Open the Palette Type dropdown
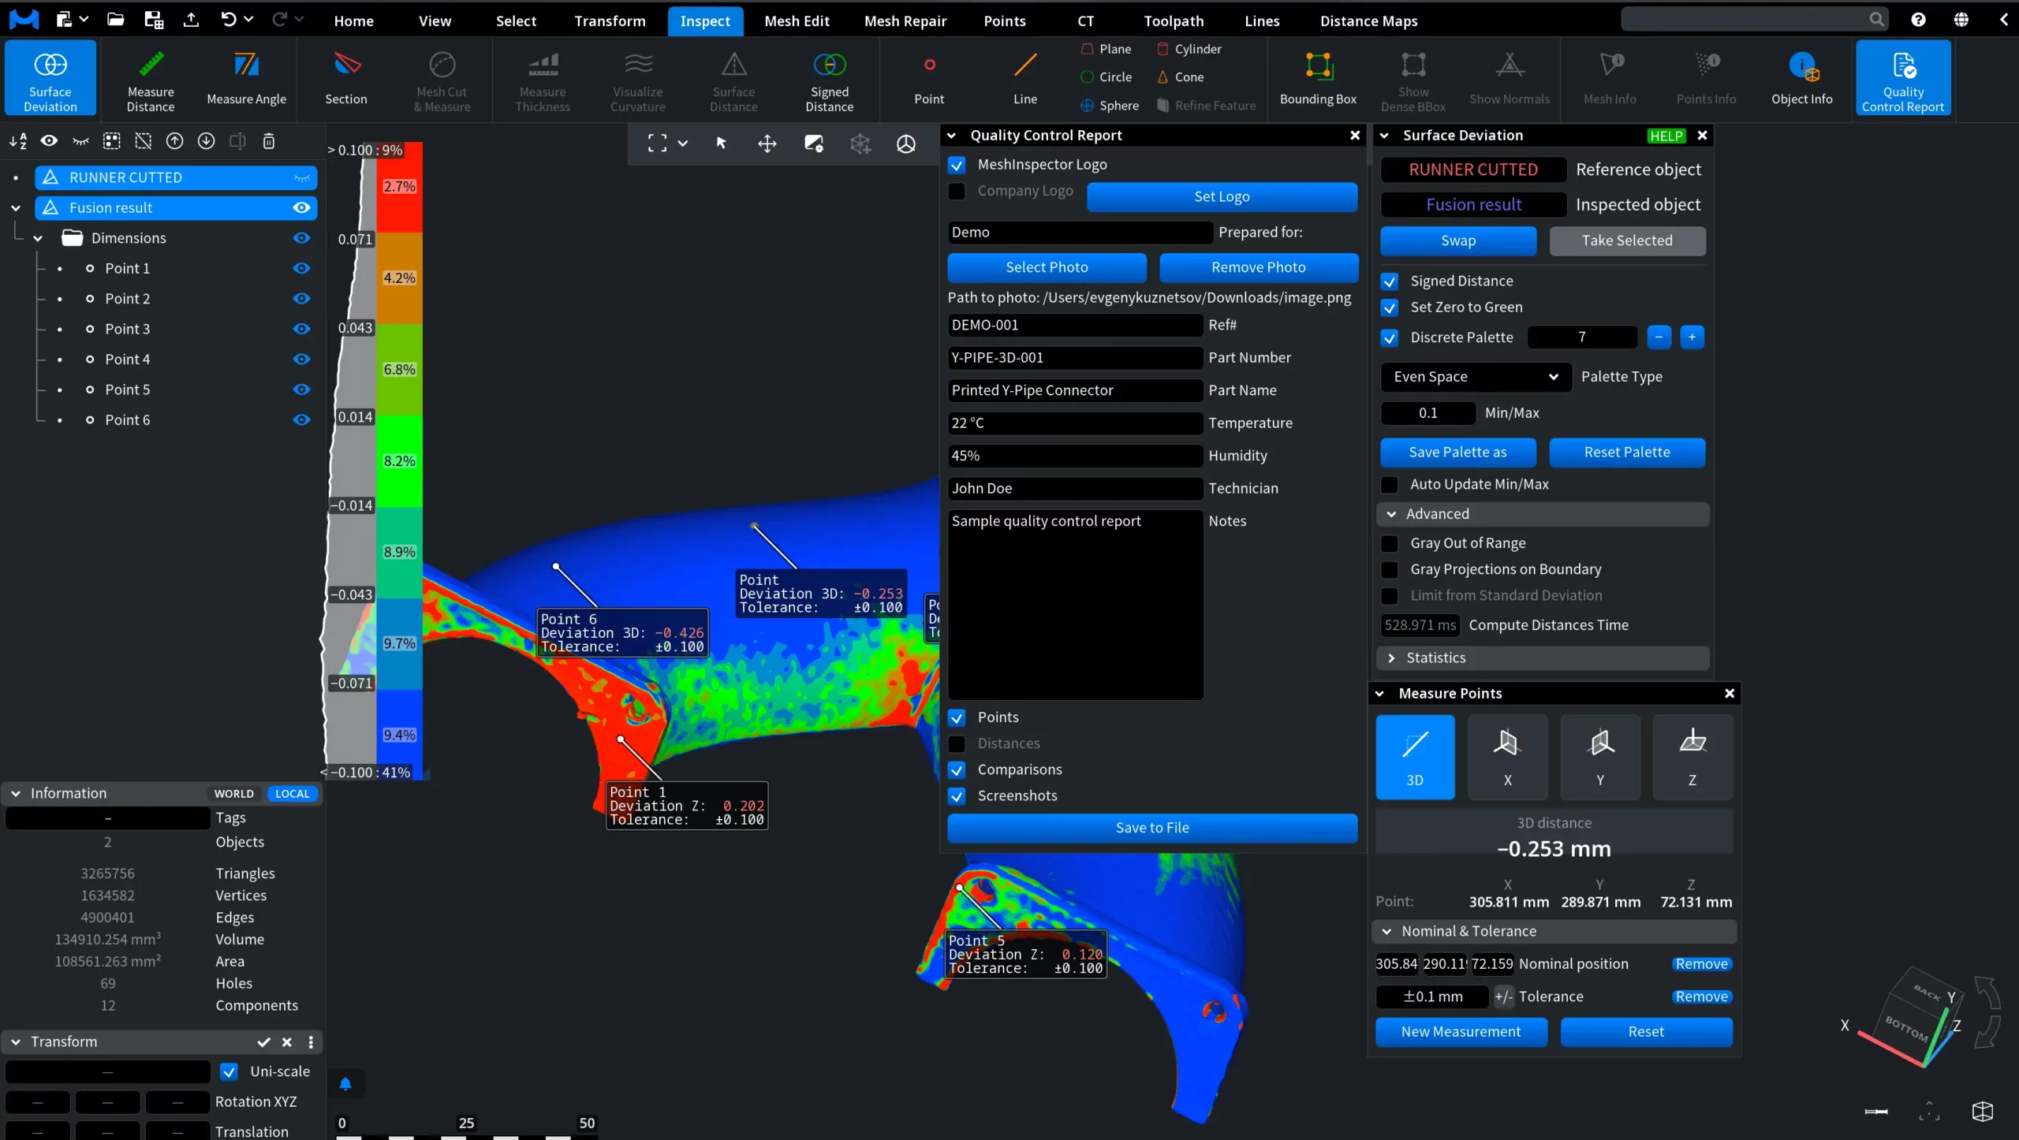The height and width of the screenshot is (1140, 2019). click(x=1475, y=377)
